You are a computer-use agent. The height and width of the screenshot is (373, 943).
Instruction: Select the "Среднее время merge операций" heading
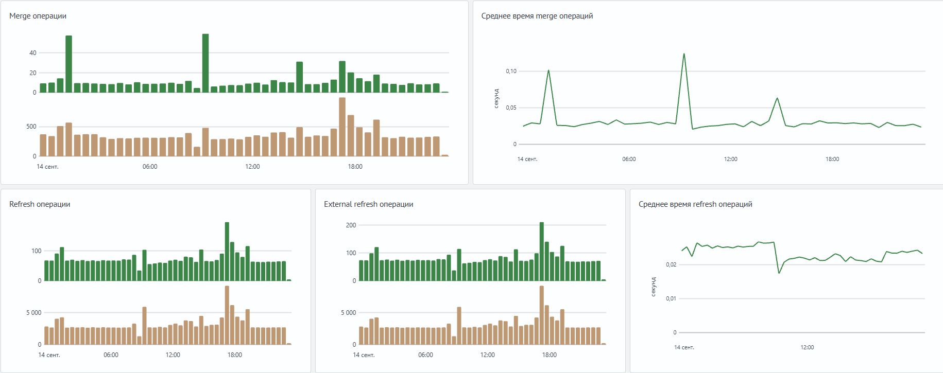[x=537, y=16]
